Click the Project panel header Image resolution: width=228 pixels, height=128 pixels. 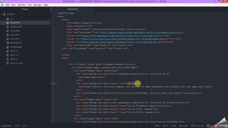pos(25,9)
